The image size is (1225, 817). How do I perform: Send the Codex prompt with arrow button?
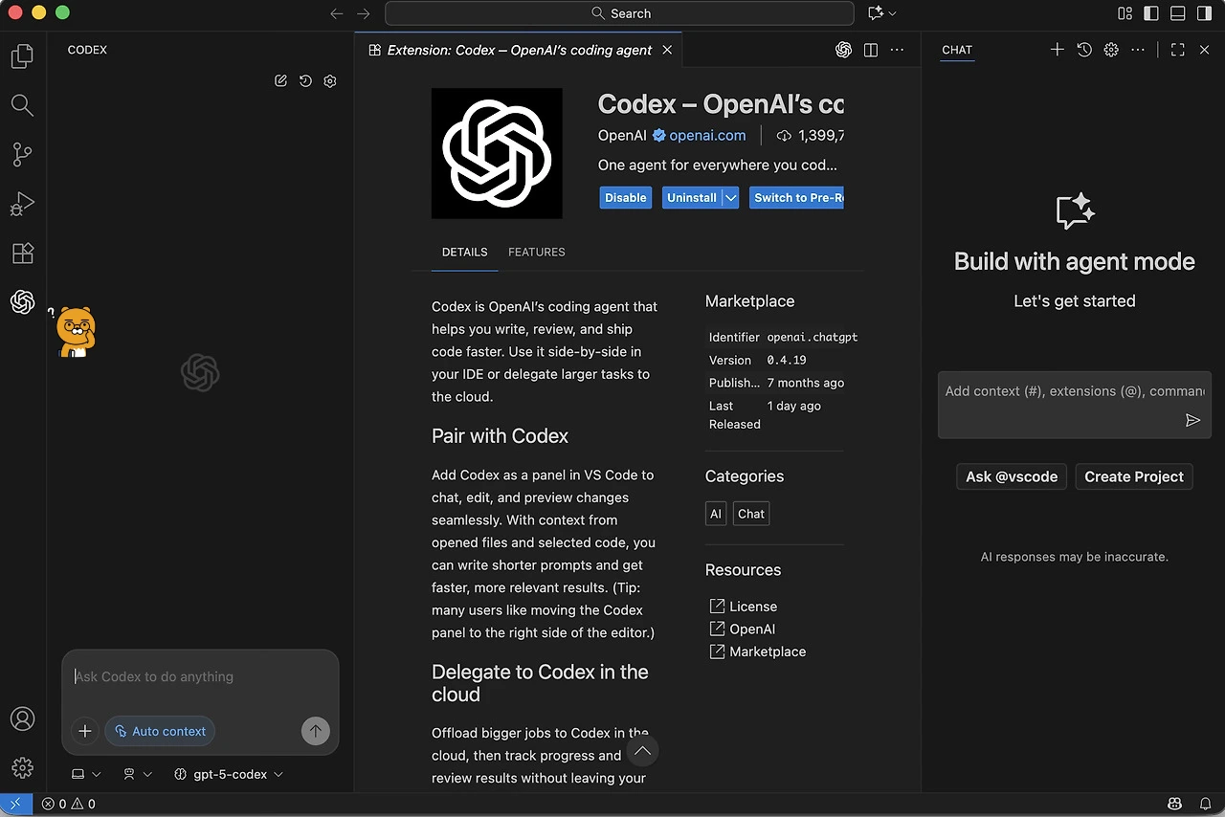316,731
